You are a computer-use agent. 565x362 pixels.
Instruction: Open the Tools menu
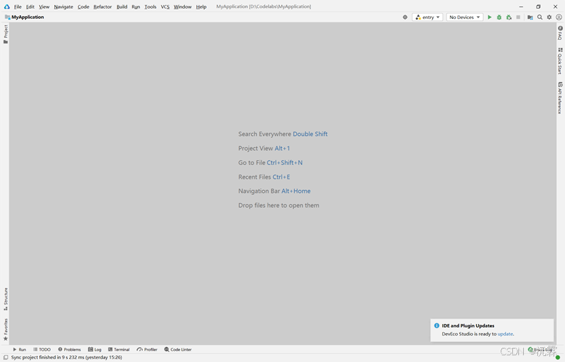click(150, 7)
